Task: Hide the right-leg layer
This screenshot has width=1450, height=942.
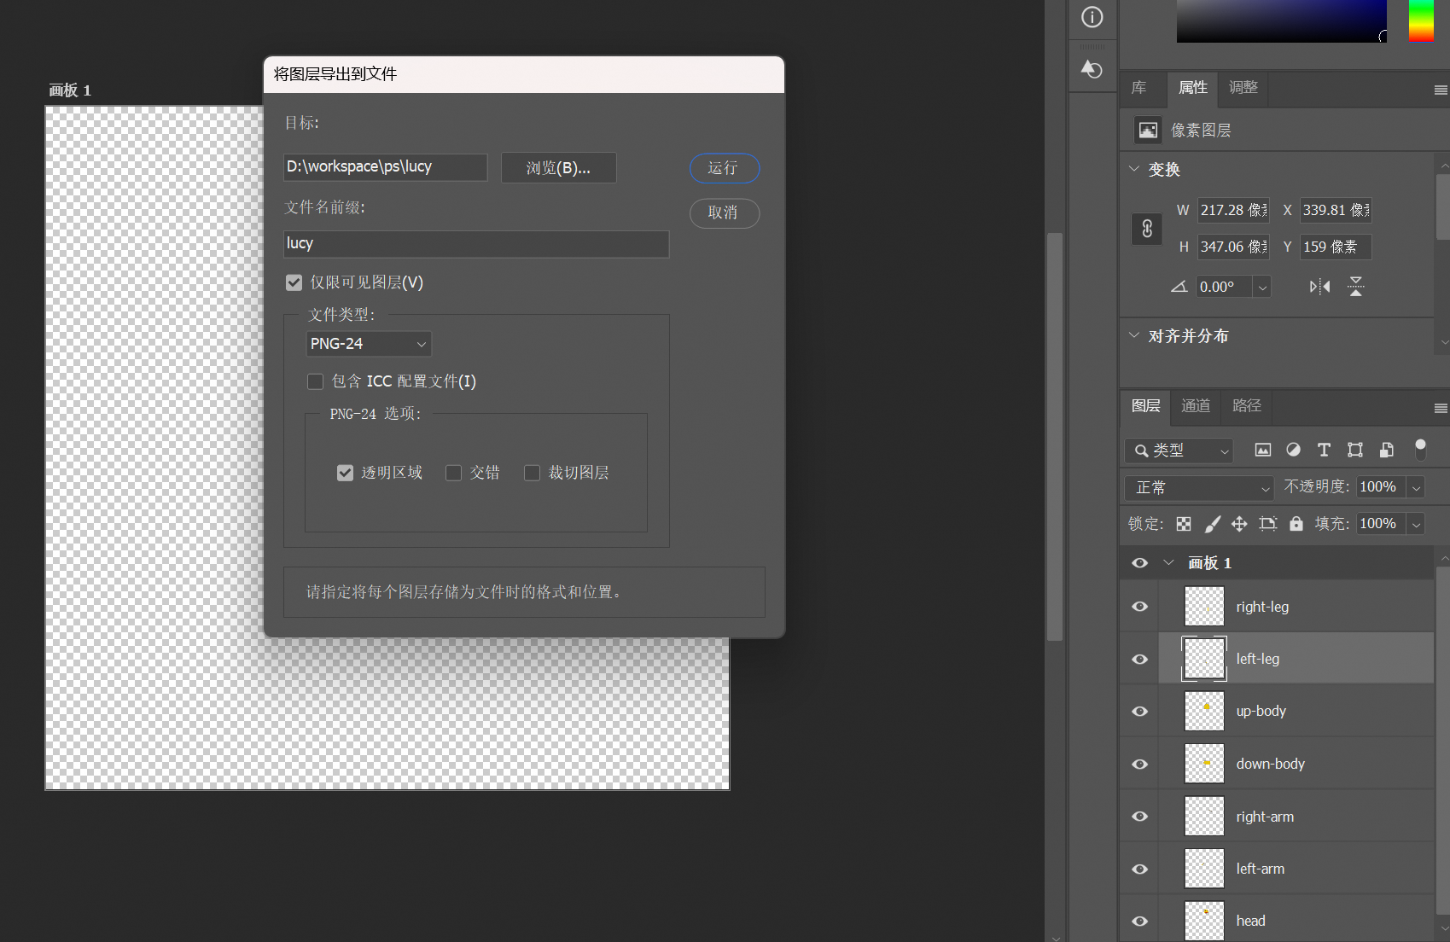Action: (x=1139, y=607)
